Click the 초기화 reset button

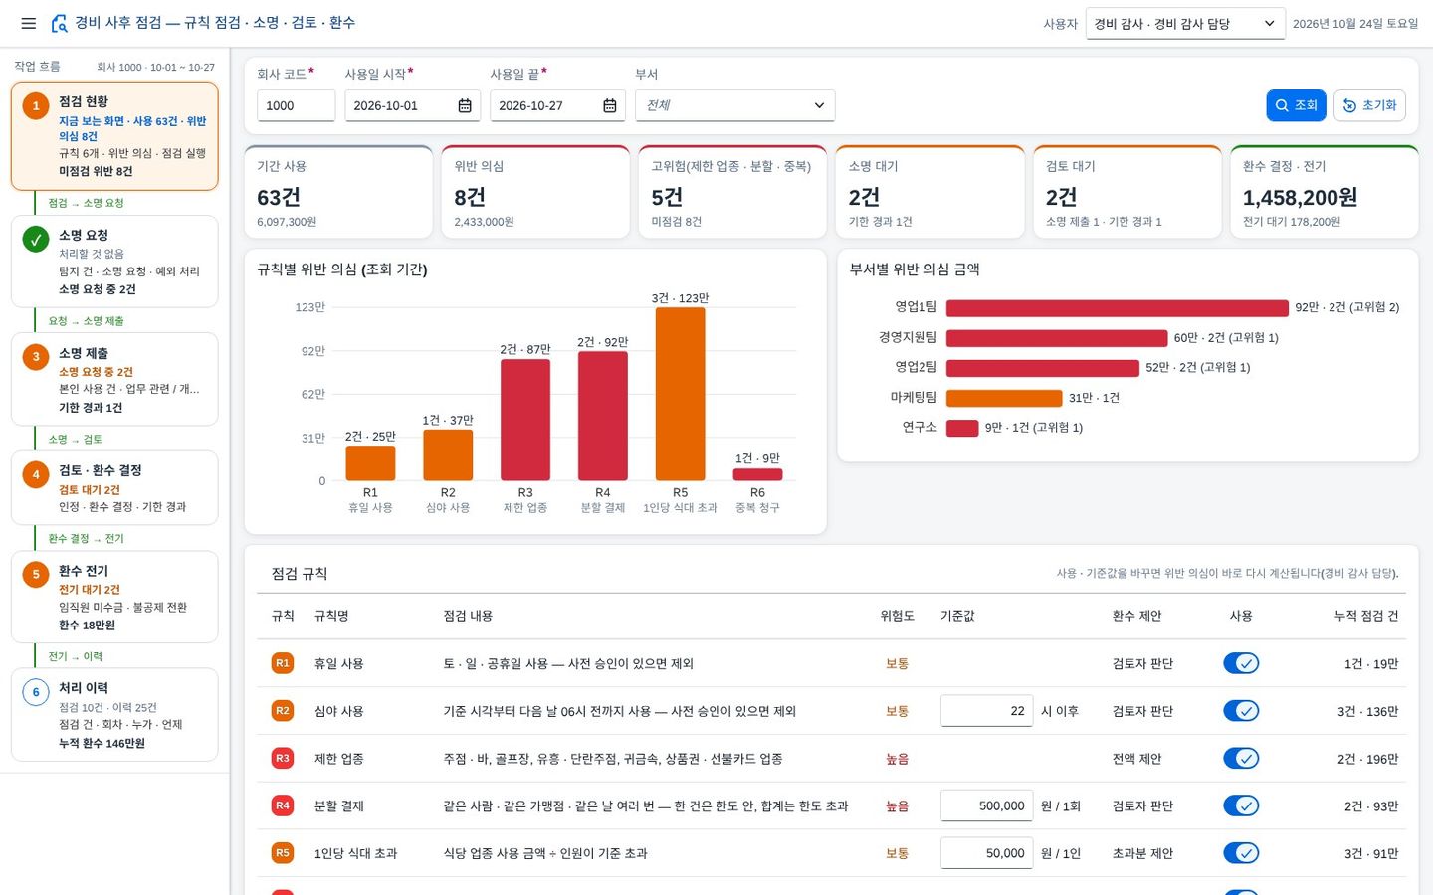pos(1369,105)
